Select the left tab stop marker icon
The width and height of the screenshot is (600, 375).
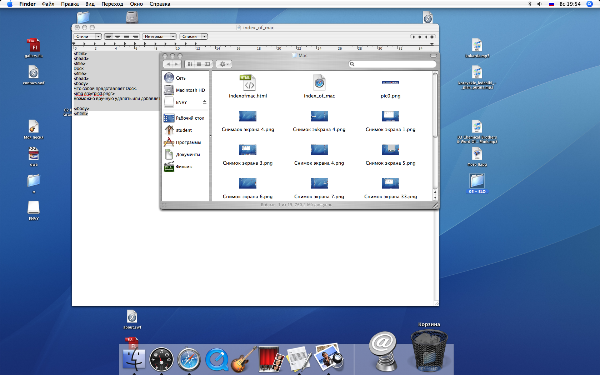414,37
